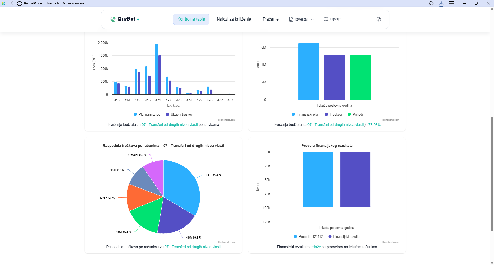The width and height of the screenshot is (494, 265).
Task: Click Highcharts.com credit under pie chart
Action: (x=227, y=242)
